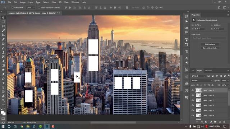This screenshot has width=230, height=129.
Task: Select the Clone Stamp tool
Action: [3, 53]
